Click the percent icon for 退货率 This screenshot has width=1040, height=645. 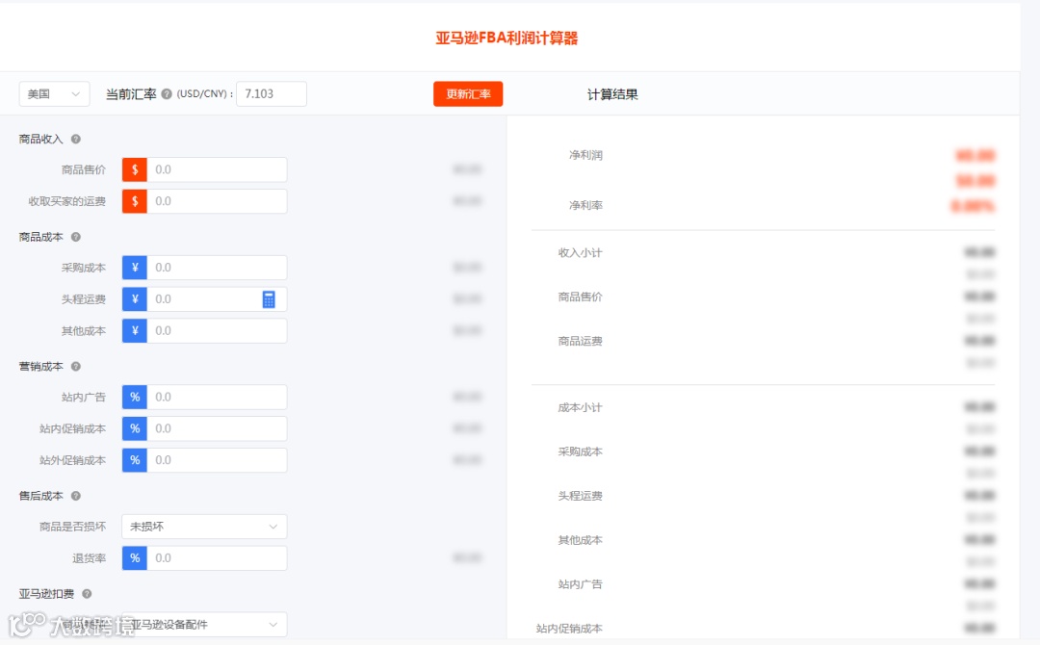135,558
